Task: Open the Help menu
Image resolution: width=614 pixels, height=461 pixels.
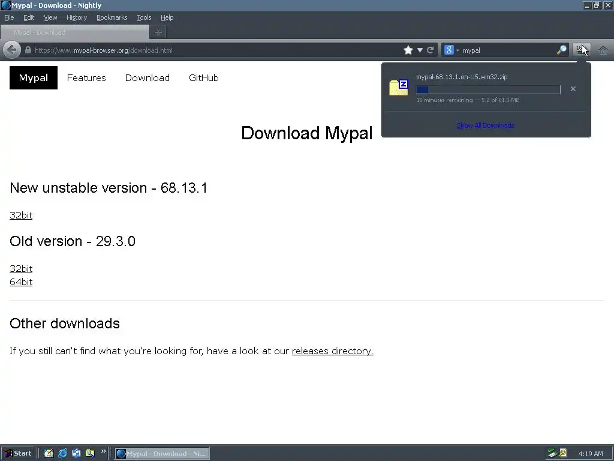Action: tap(167, 17)
